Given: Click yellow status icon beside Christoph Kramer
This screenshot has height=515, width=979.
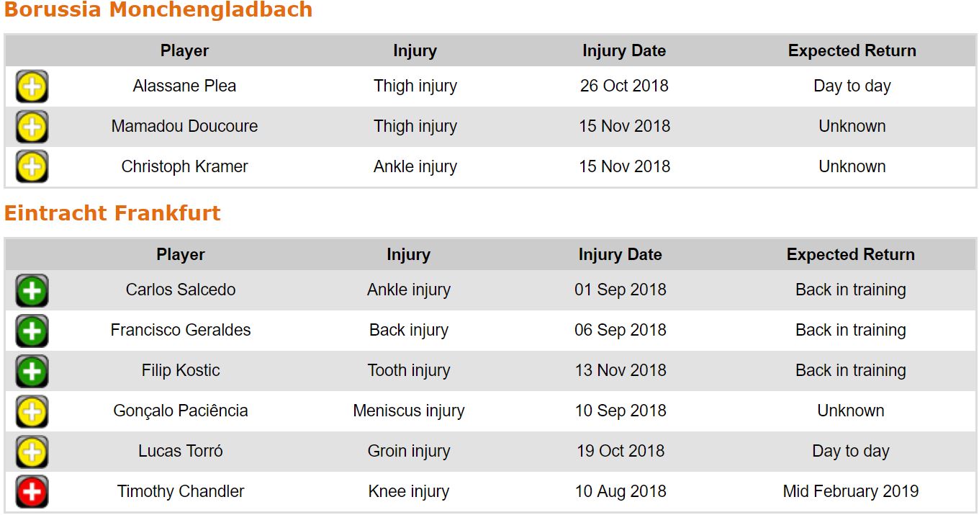Looking at the screenshot, I should coord(32,167).
